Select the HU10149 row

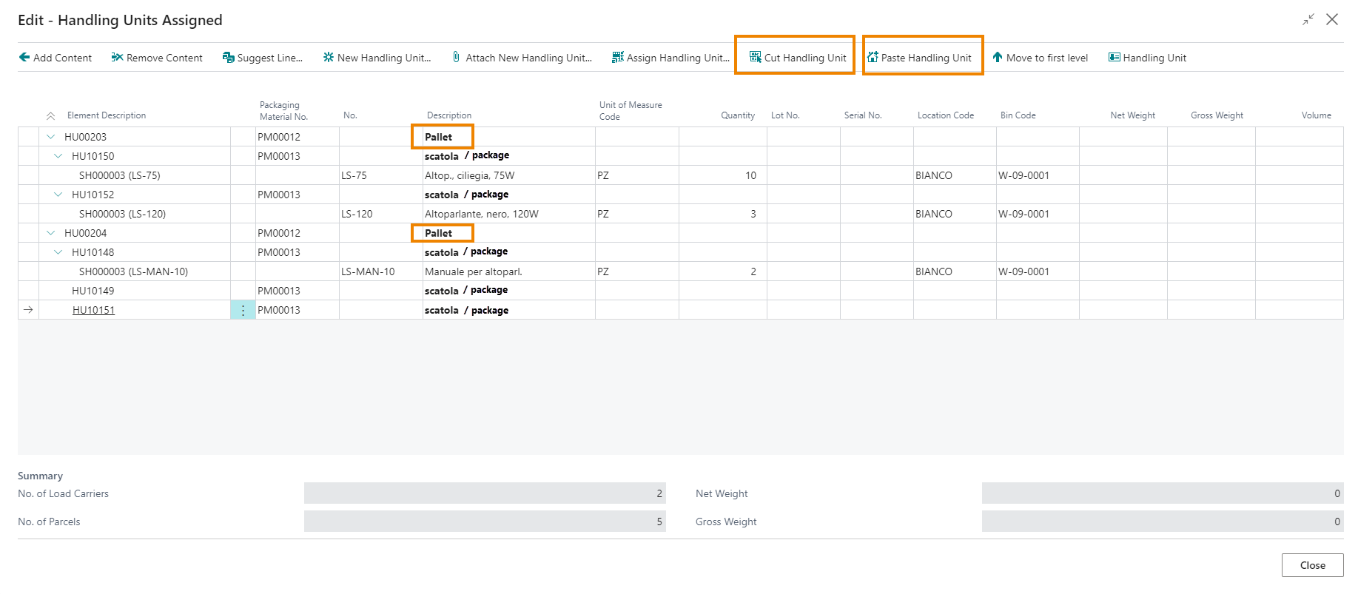tap(680, 291)
